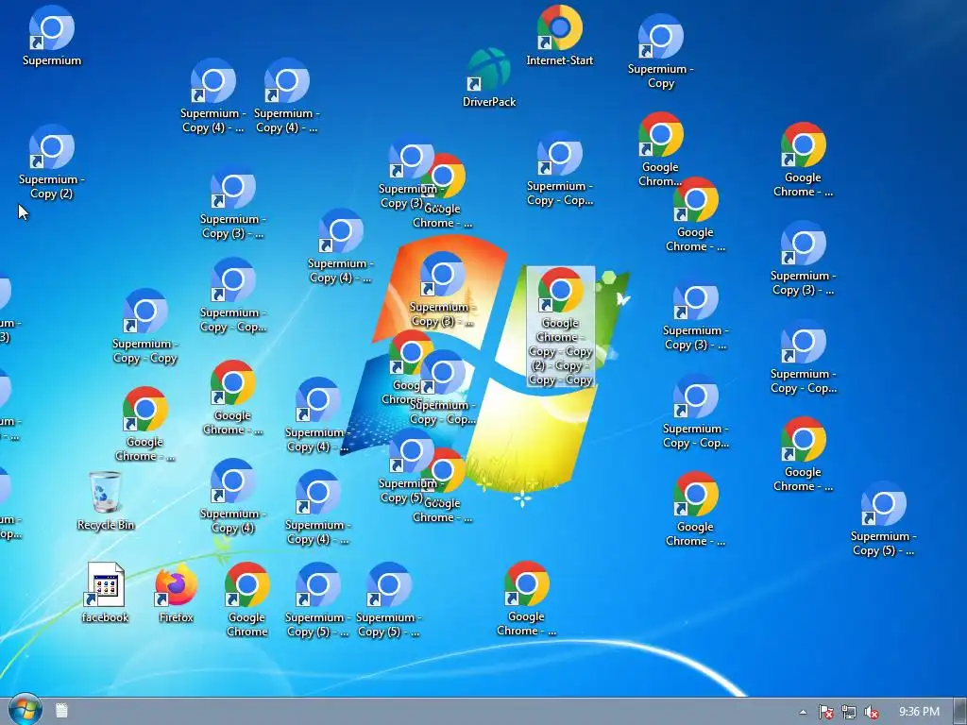Click the network status tray icon

[849, 712]
